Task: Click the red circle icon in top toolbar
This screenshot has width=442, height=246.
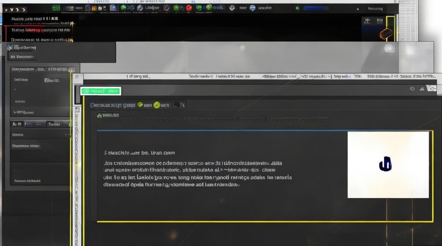Action: pos(189,8)
